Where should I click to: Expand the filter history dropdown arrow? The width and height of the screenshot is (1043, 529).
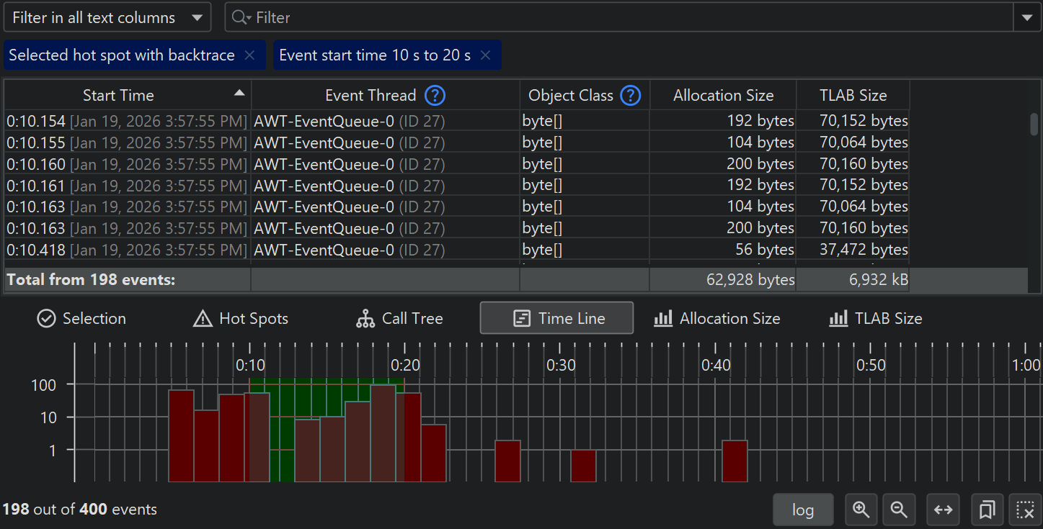(x=1027, y=18)
